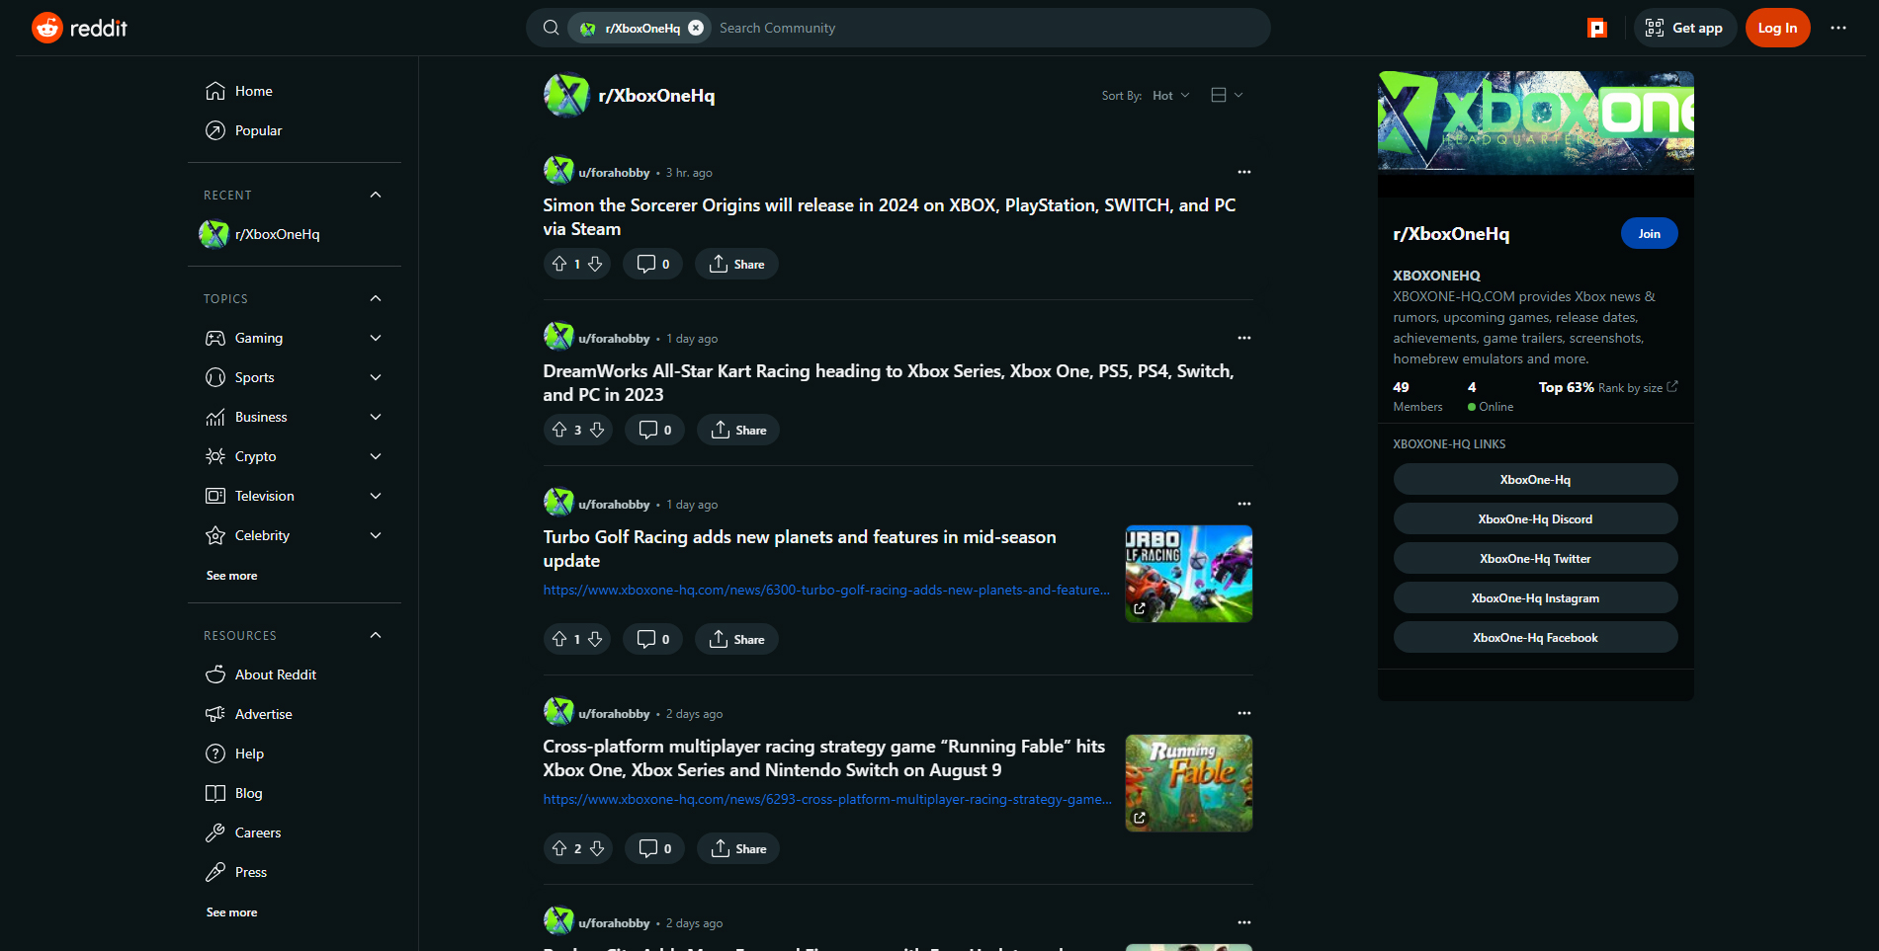The height and width of the screenshot is (951, 1879).
Task: Collapse the Resources section
Action: 376,635
